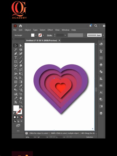Swap fill and stroke arrow
This screenshot has width=117, height=156.
[22, 106]
